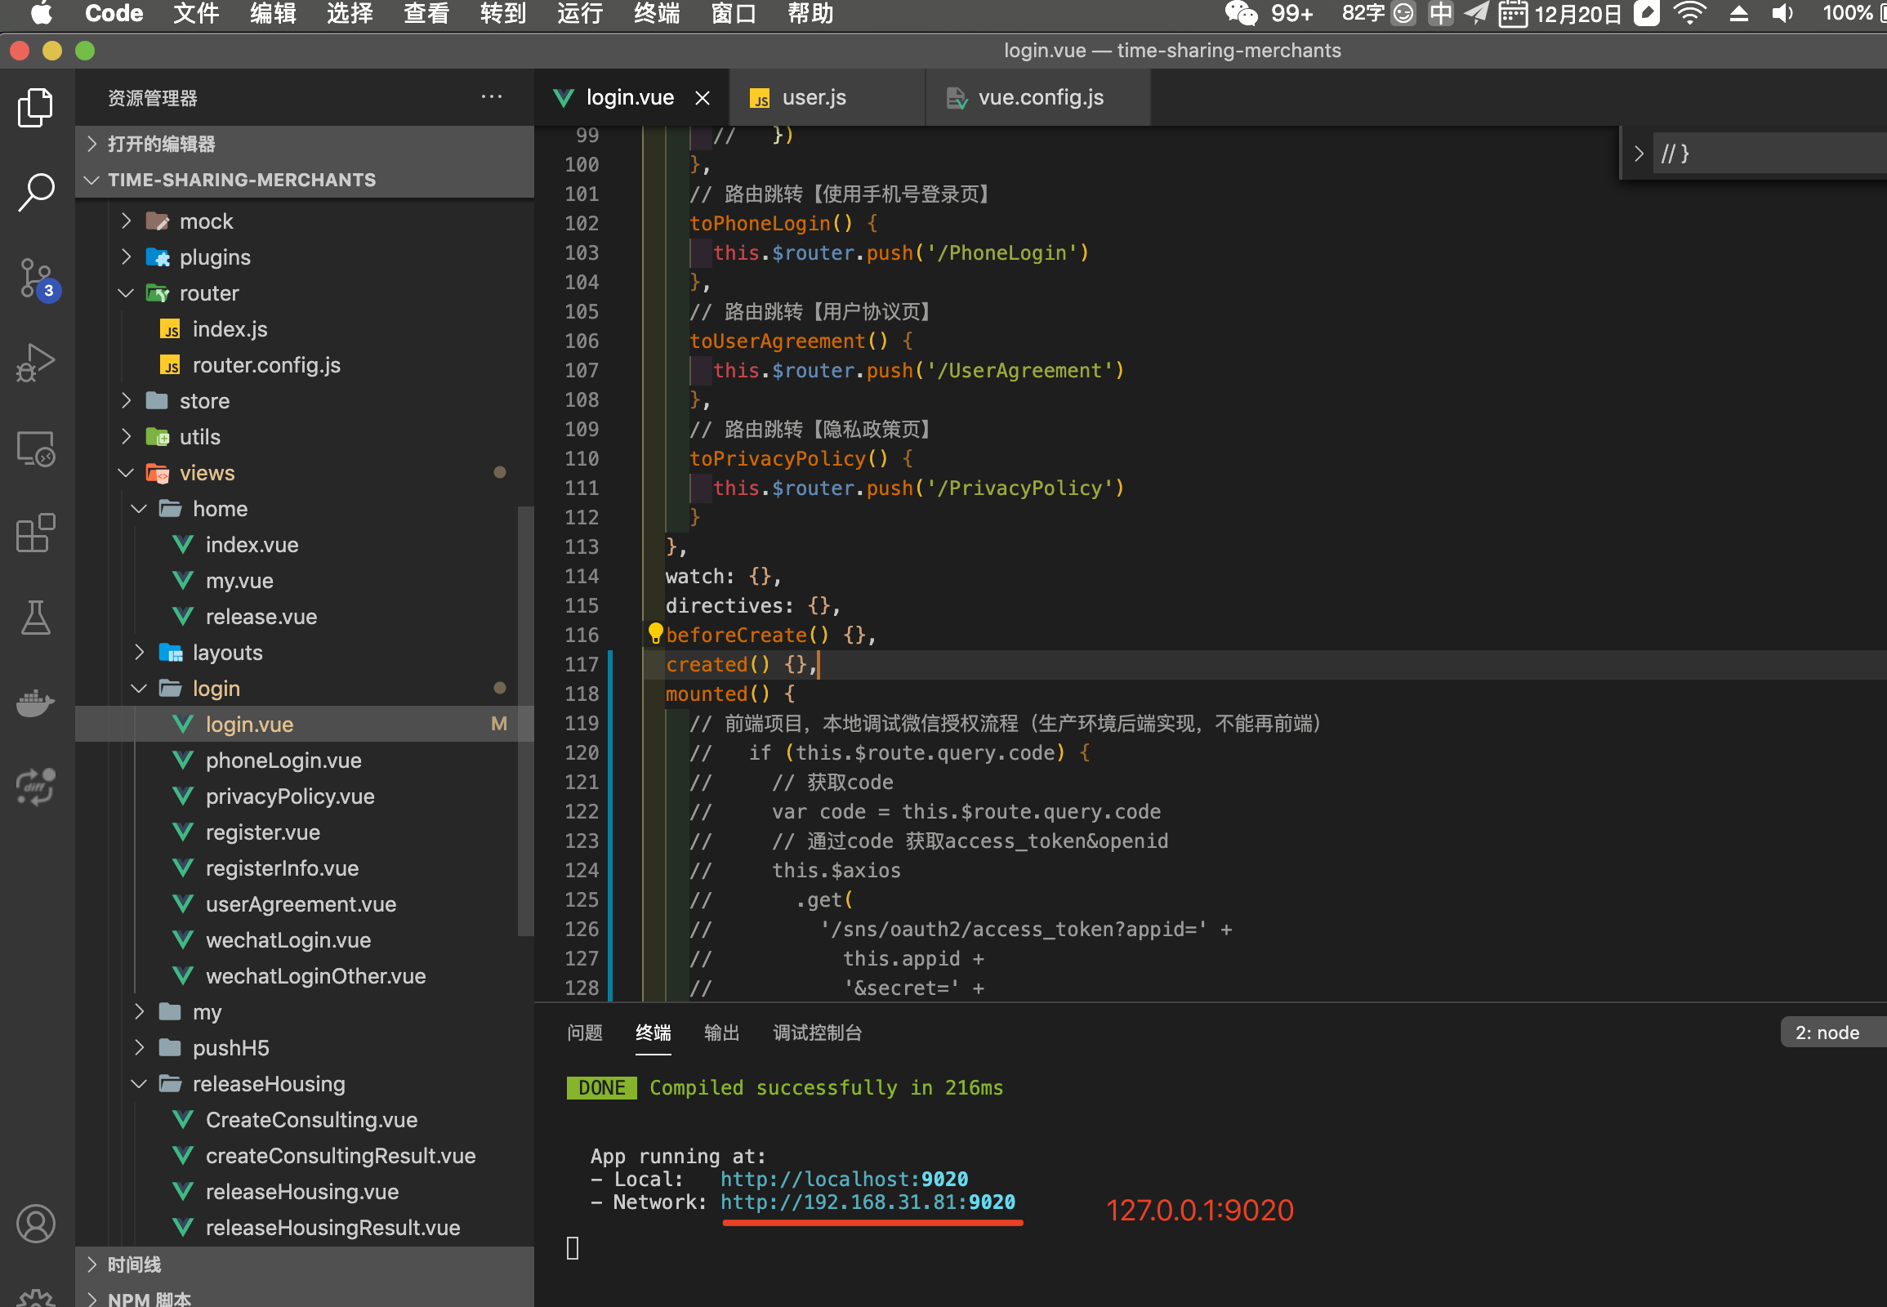
Task: Open the http://localhost:9020 link in terminal
Action: 844,1179
